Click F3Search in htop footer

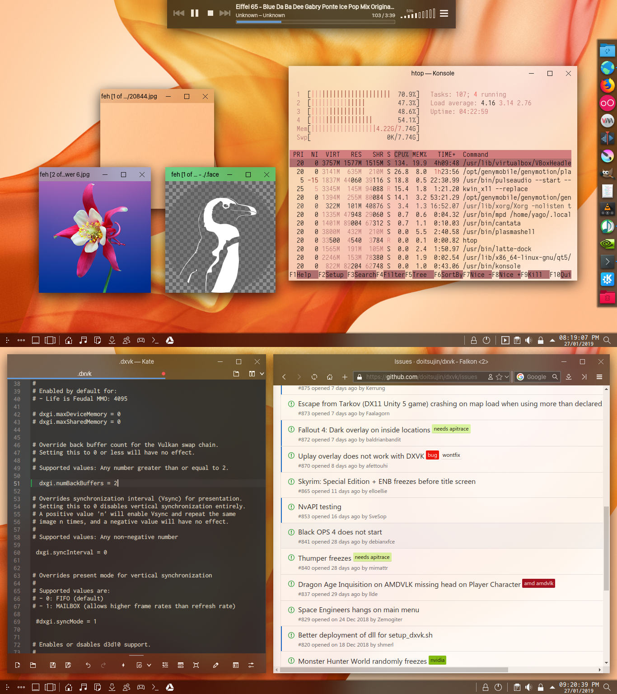[362, 275]
